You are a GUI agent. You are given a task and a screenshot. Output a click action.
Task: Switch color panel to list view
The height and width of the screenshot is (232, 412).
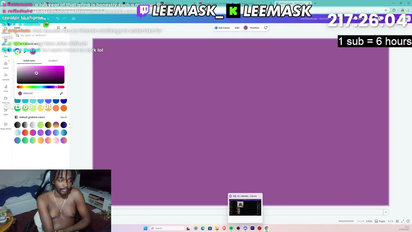tap(59, 28)
